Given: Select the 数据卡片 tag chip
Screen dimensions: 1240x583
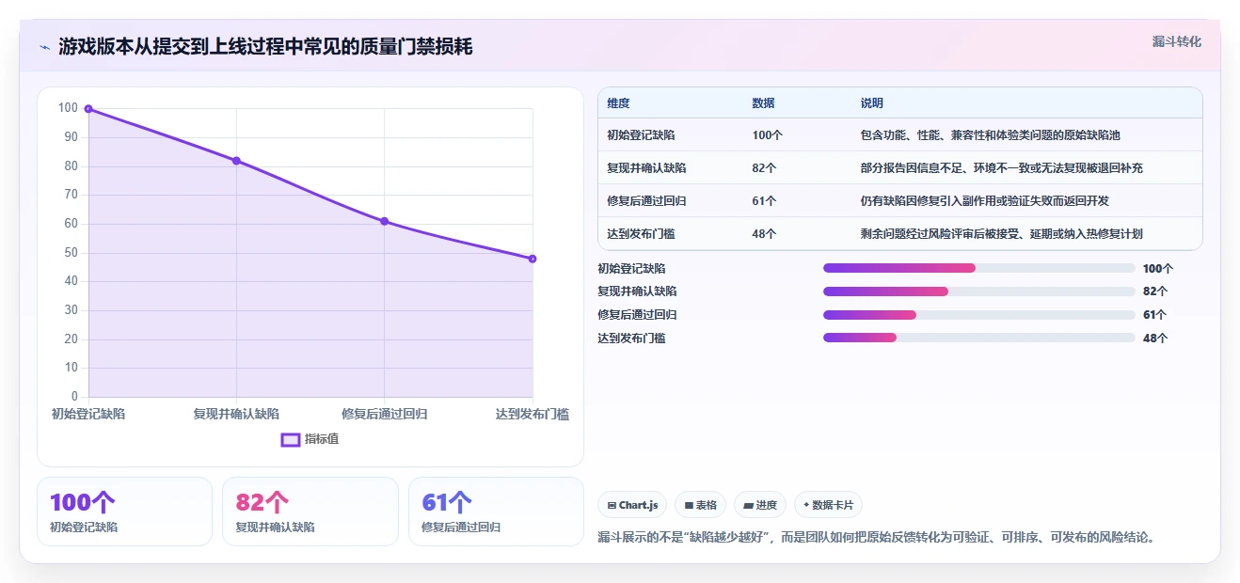Looking at the screenshot, I should pos(828,505).
